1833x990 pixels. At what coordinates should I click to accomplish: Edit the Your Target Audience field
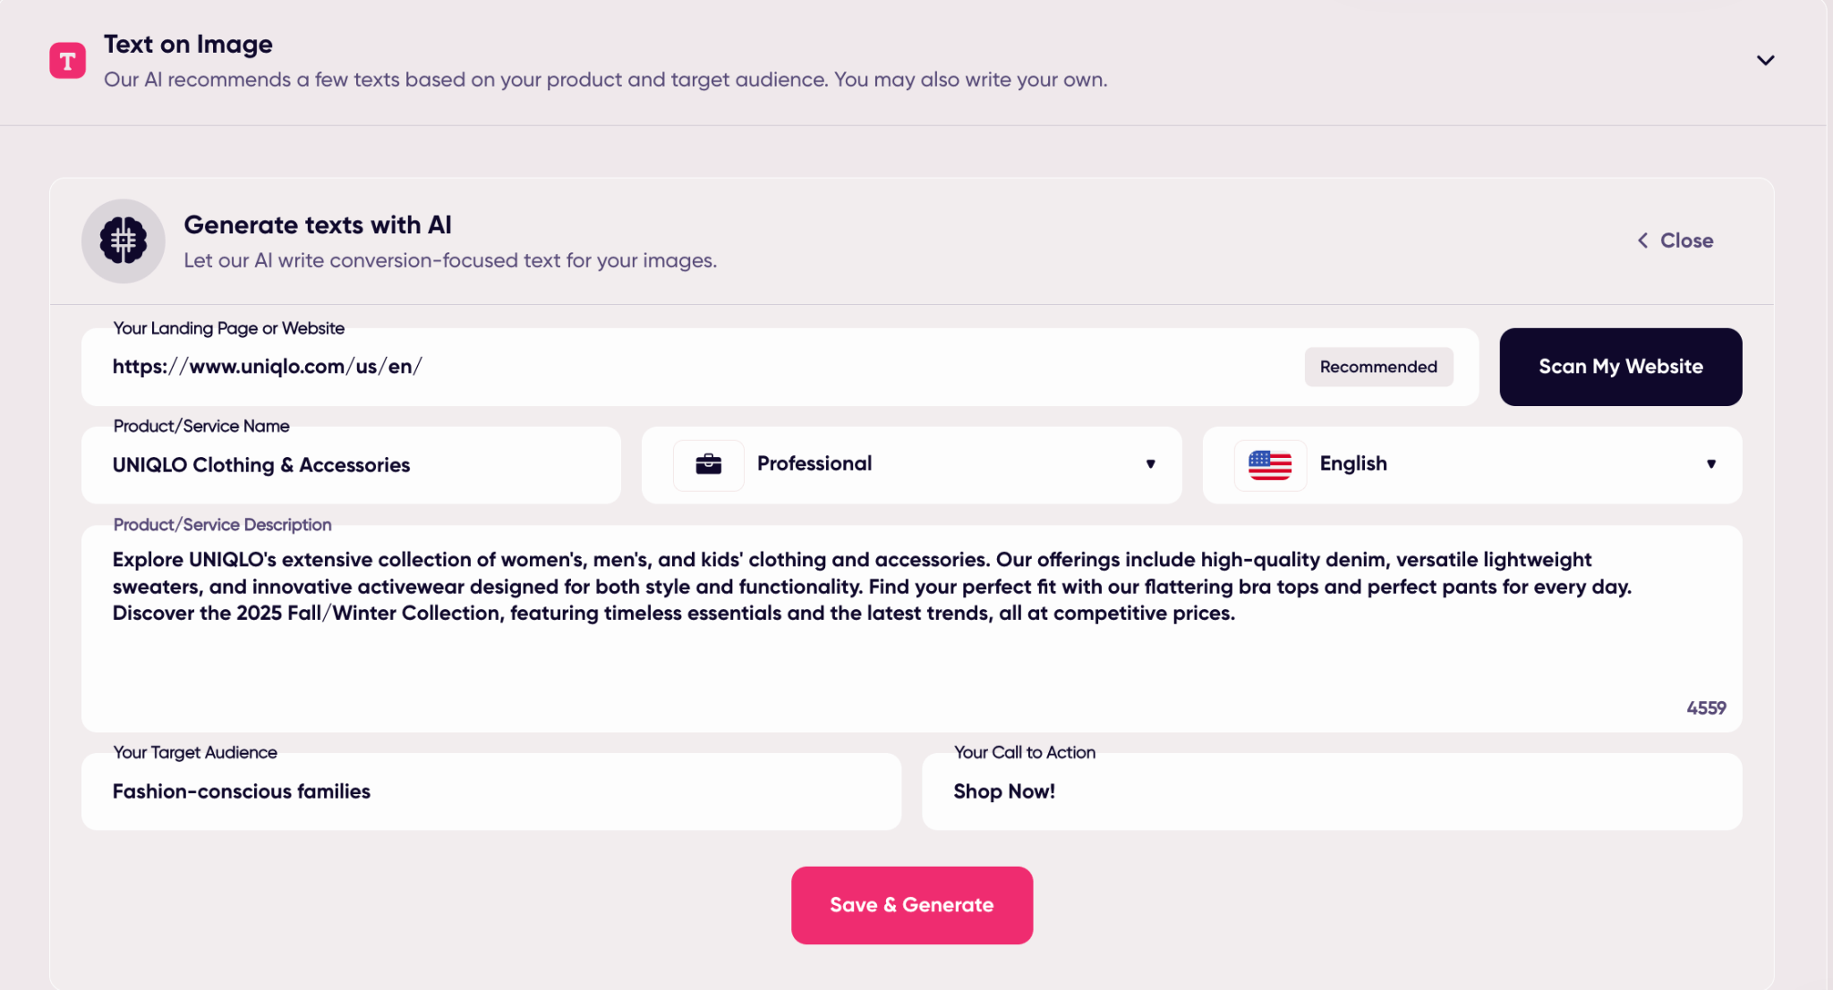point(490,791)
